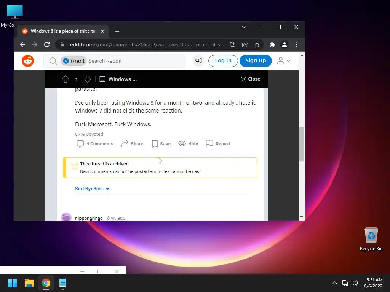This screenshot has width=390, height=292.
Task: Upvote the post in the black header
Action: coord(66,79)
